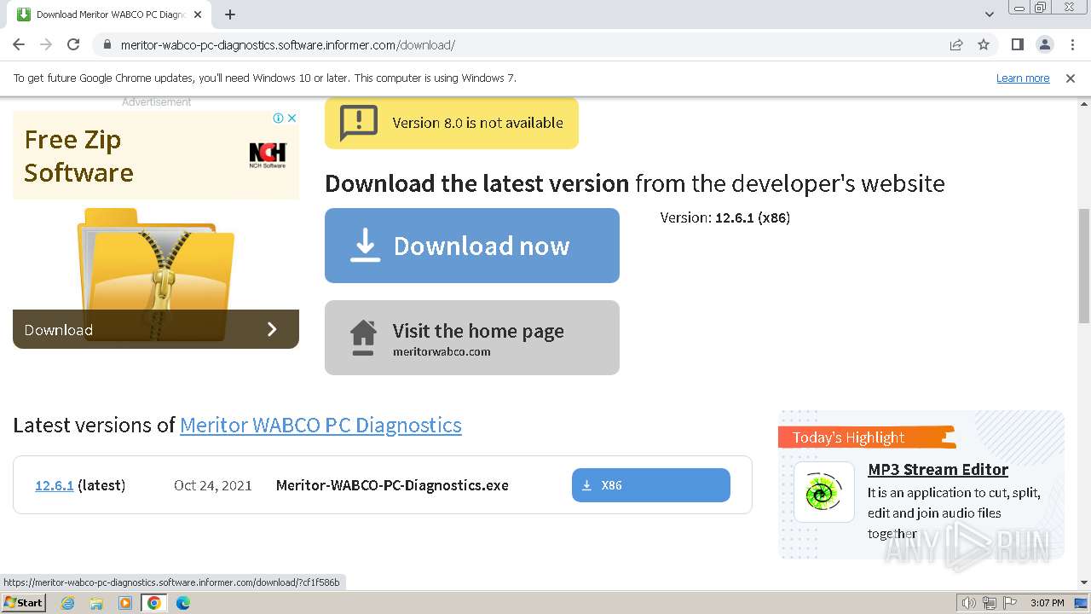Select the Oct 24, 2021 date
This screenshot has width=1091, height=614.
coord(213,485)
